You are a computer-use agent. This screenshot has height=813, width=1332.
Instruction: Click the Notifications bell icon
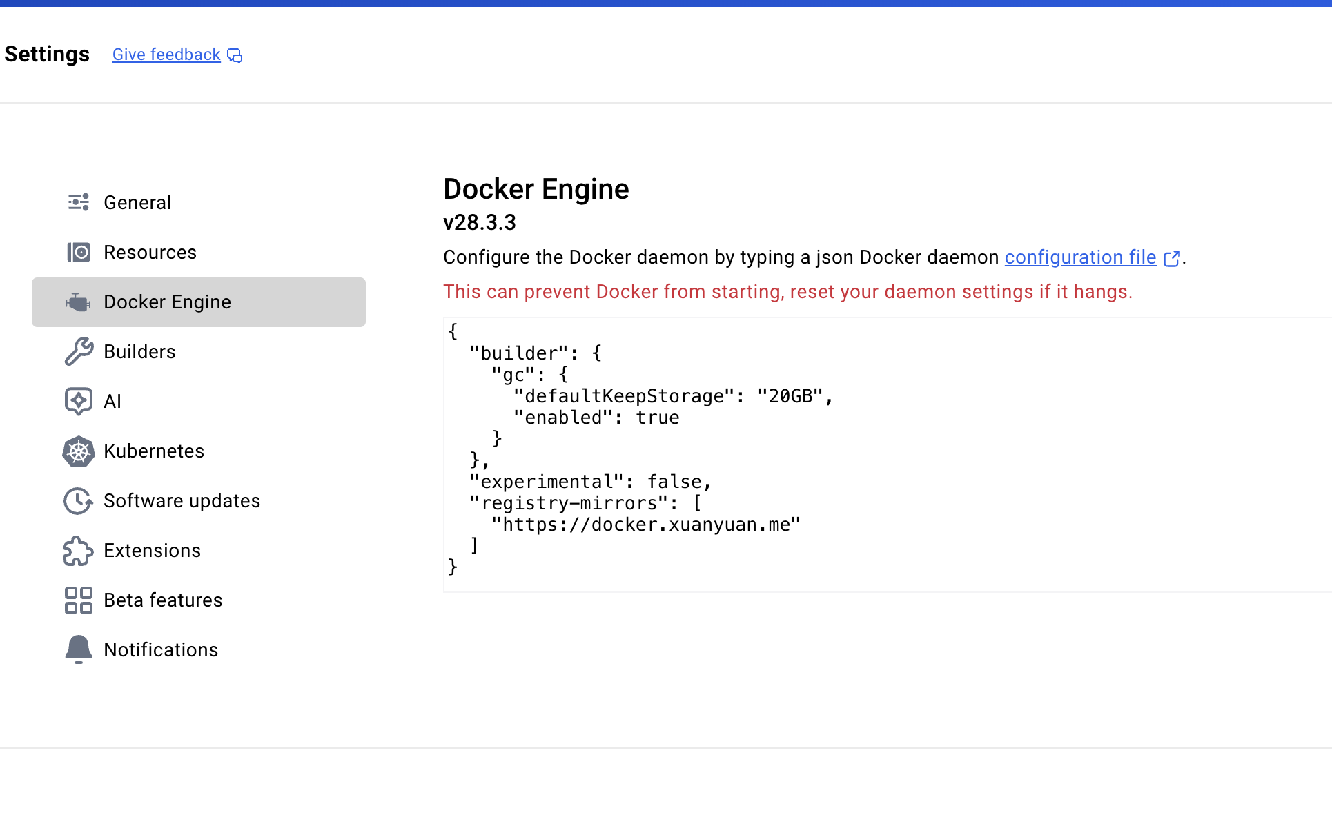pyautogui.click(x=79, y=649)
